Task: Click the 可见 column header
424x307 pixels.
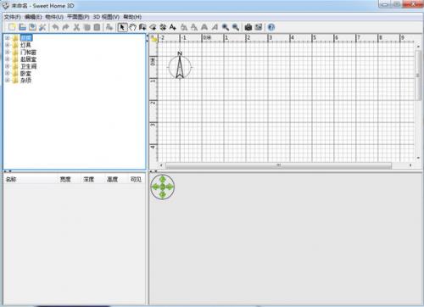Action: click(136, 179)
